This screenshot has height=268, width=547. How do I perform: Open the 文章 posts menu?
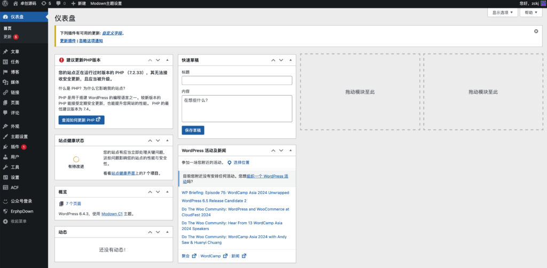click(15, 52)
